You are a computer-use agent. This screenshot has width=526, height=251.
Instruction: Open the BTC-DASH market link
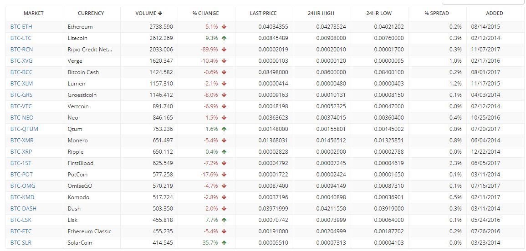click(x=24, y=209)
